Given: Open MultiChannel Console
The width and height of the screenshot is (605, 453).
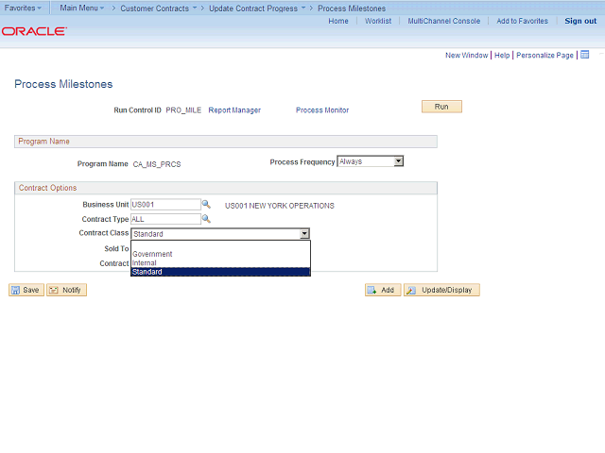Looking at the screenshot, I should coord(444,21).
